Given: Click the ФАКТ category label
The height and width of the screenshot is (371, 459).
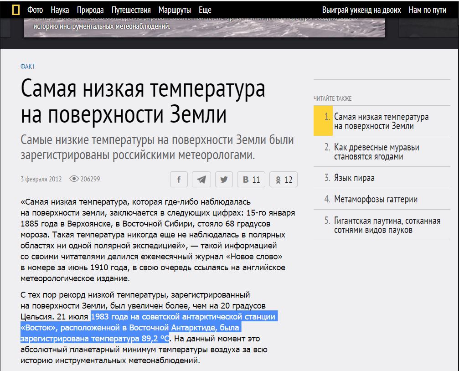Looking at the screenshot, I should (x=28, y=67).
